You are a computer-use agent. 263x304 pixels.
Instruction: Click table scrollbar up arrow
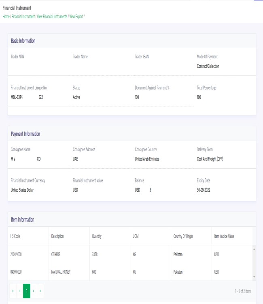(x=254, y=249)
